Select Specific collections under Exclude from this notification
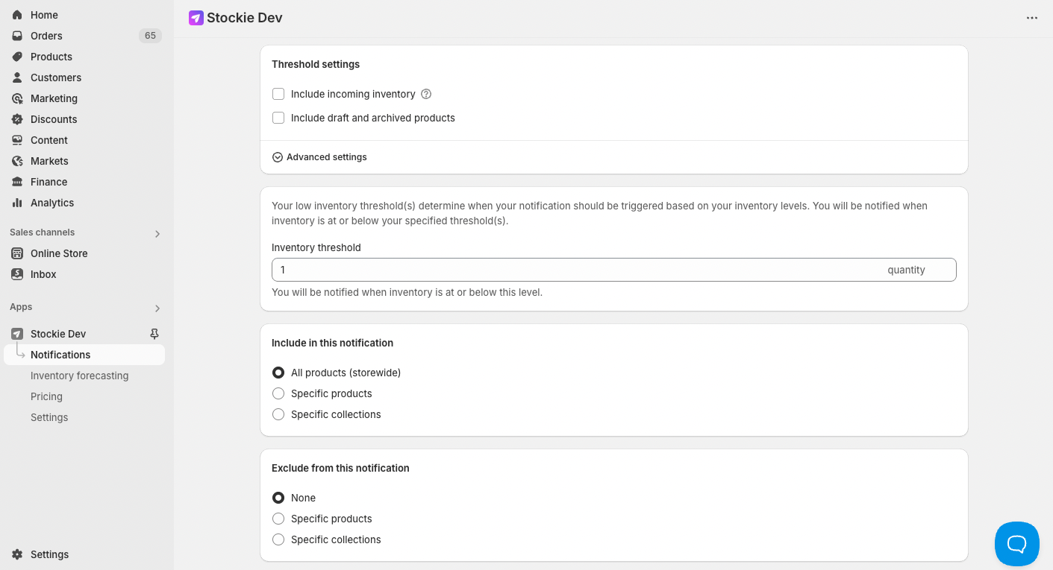Viewport: 1053px width, 570px height. tap(278, 539)
